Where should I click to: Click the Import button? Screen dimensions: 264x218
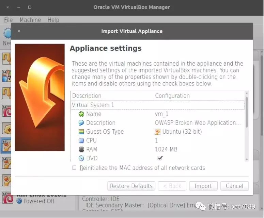point(203,186)
